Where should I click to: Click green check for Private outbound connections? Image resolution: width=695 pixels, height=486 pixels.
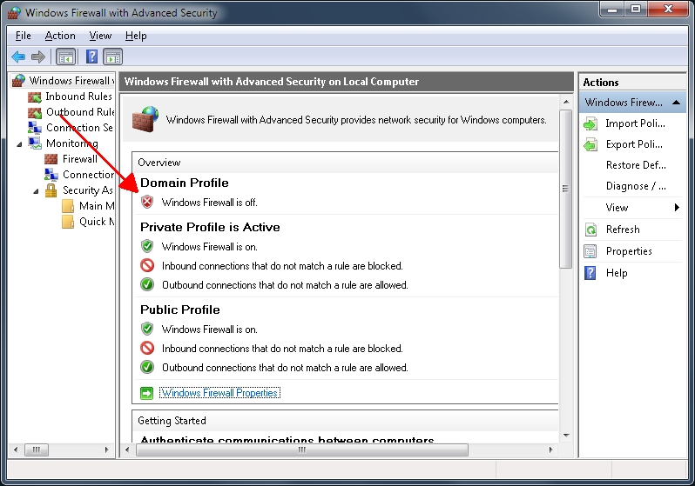[x=147, y=284]
